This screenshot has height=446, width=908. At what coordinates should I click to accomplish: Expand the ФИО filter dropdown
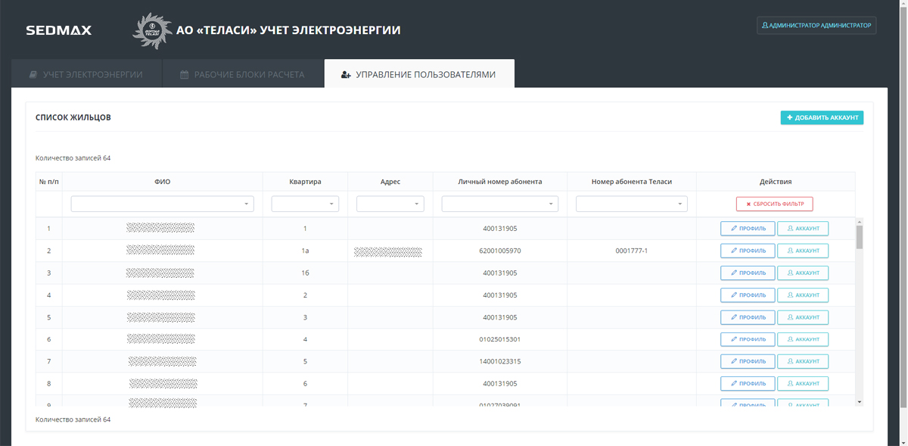click(x=162, y=204)
